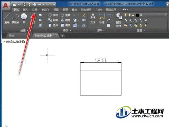Click the 二维线框 visual style control
Image resolution: width=169 pixels, height=127 pixels.
pos(19,42)
